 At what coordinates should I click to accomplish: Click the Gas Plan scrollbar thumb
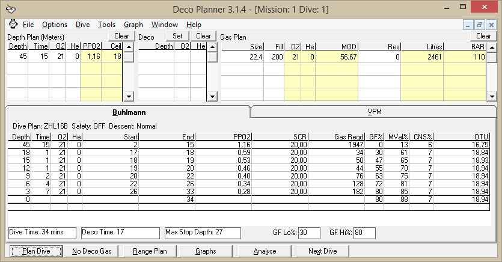(492, 57)
